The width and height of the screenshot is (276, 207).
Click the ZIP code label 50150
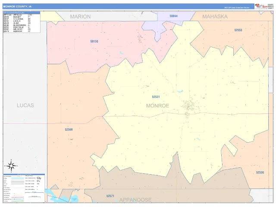pos(94,41)
